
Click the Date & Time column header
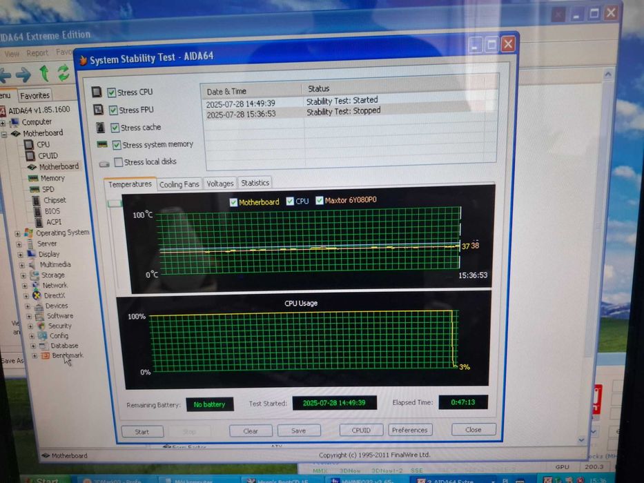point(251,91)
